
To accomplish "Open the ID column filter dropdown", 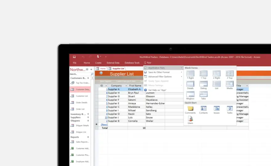I will pos(106,86).
